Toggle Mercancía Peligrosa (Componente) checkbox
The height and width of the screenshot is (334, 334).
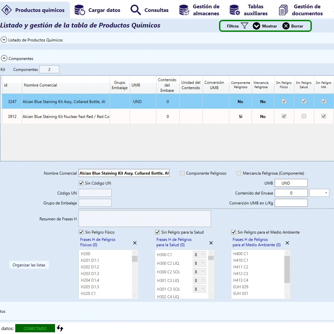point(239,173)
